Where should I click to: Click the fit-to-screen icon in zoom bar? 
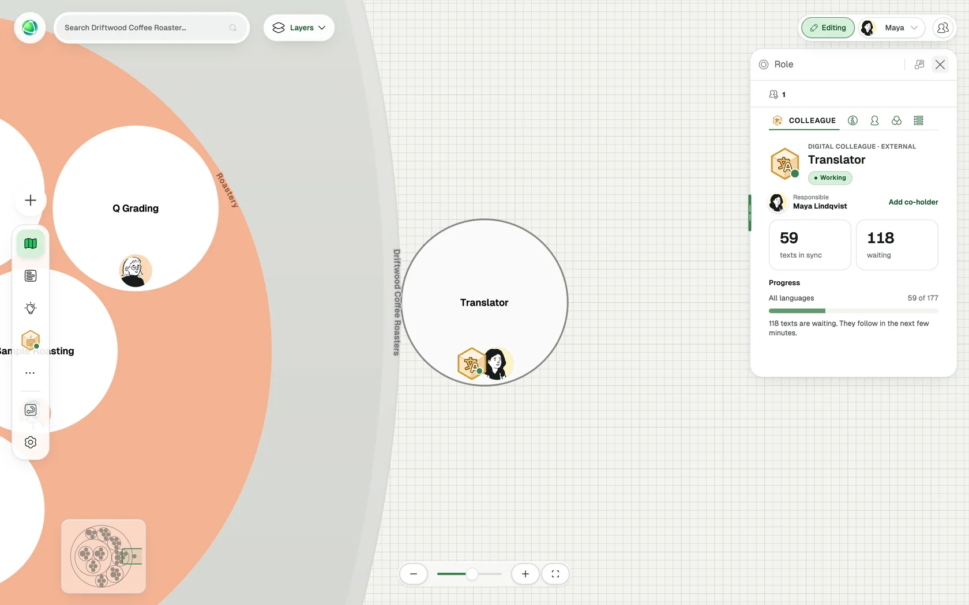click(555, 574)
